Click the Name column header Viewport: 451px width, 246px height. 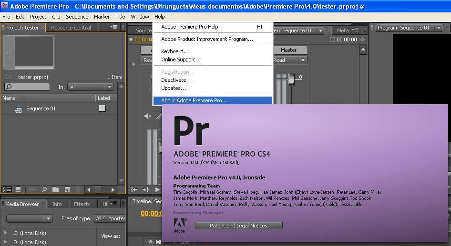pyautogui.click(x=9, y=98)
